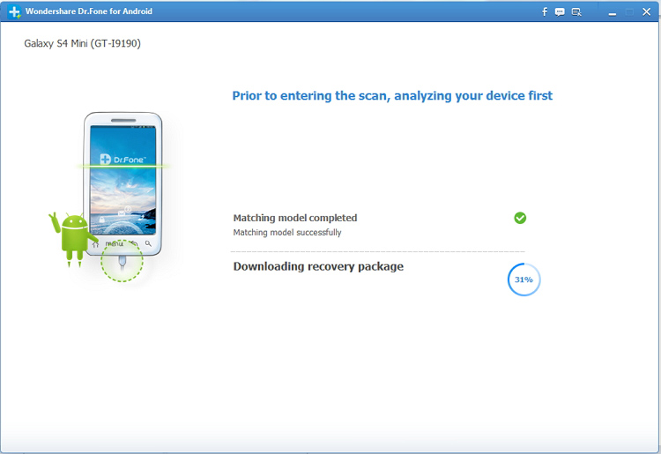
Task: Click the Dr.Fone logo icon in title bar
Action: [15, 11]
